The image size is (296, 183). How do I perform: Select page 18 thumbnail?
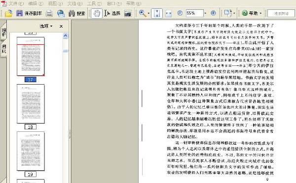point(31,104)
